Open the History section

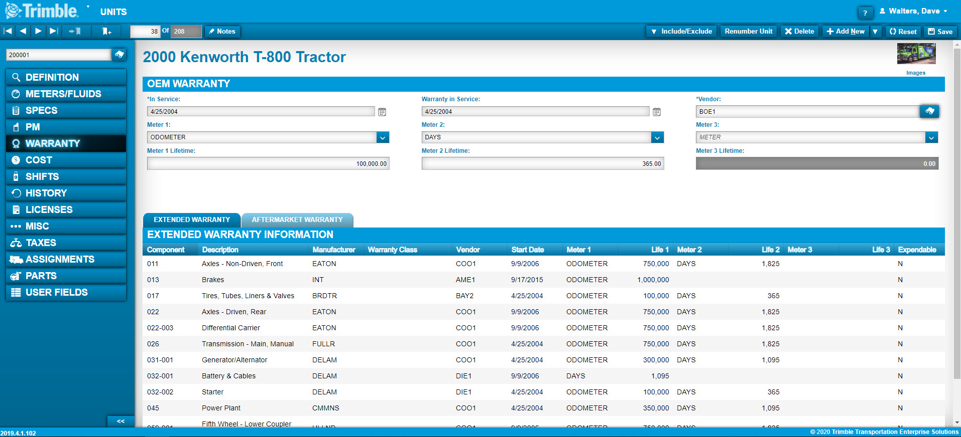tap(66, 193)
